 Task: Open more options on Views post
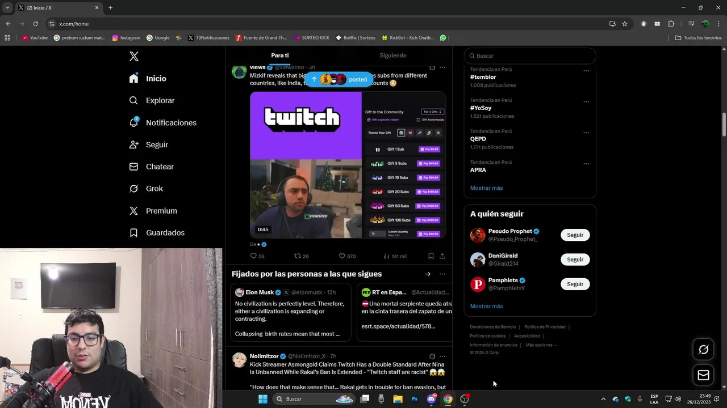pos(442,67)
